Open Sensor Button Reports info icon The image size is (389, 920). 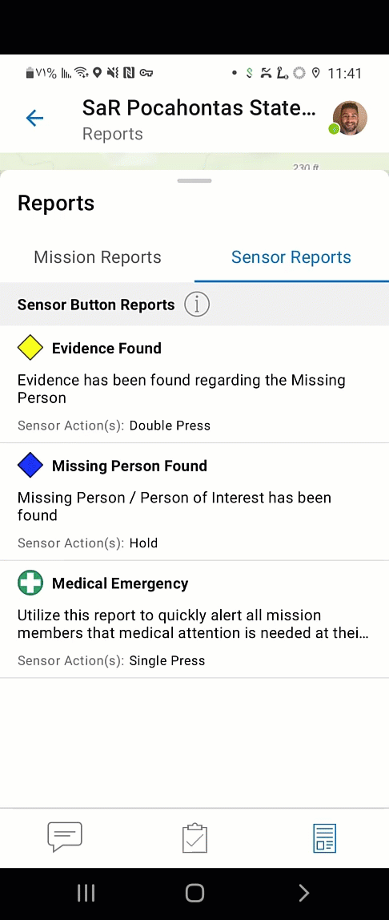tap(197, 305)
